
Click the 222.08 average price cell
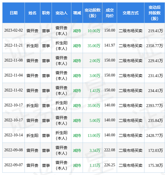109,150
